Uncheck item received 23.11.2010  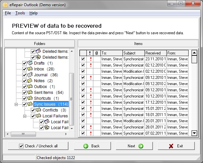click(83, 59)
